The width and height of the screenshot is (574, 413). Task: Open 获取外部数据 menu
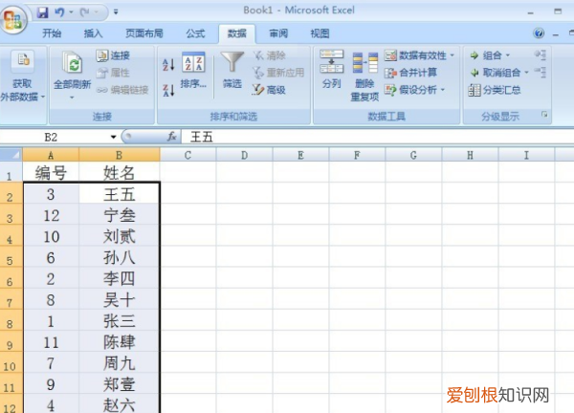pyautogui.click(x=23, y=76)
